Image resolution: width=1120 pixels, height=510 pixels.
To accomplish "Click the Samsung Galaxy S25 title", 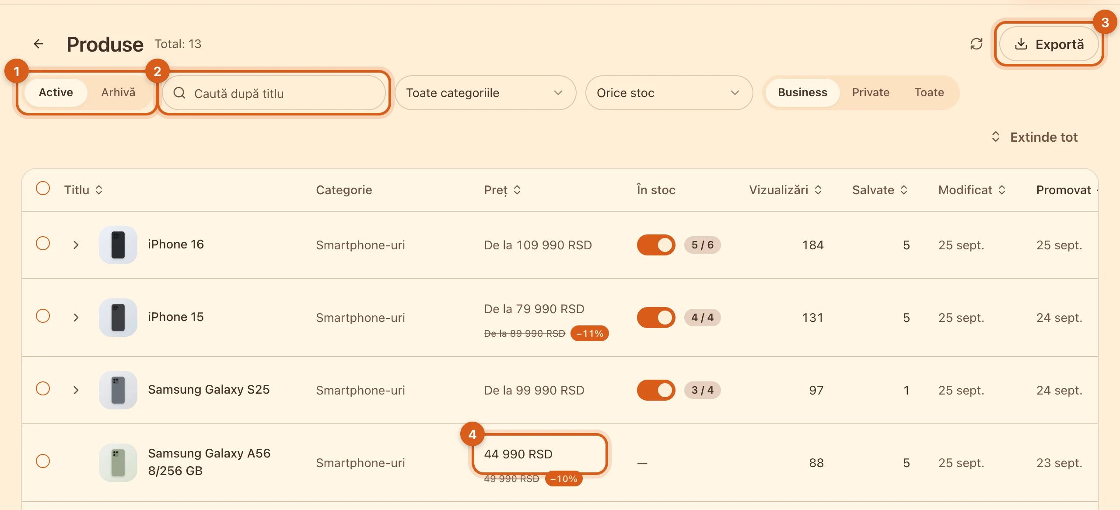I will click(209, 389).
